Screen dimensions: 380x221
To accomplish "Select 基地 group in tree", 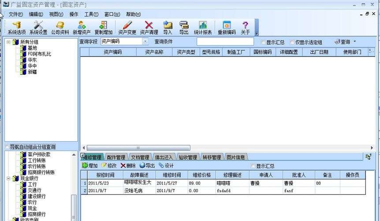I will point(32,48).
